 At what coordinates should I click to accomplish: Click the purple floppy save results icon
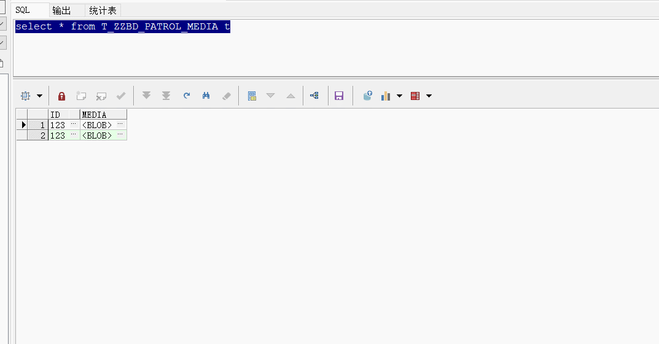tap(339, 96)
